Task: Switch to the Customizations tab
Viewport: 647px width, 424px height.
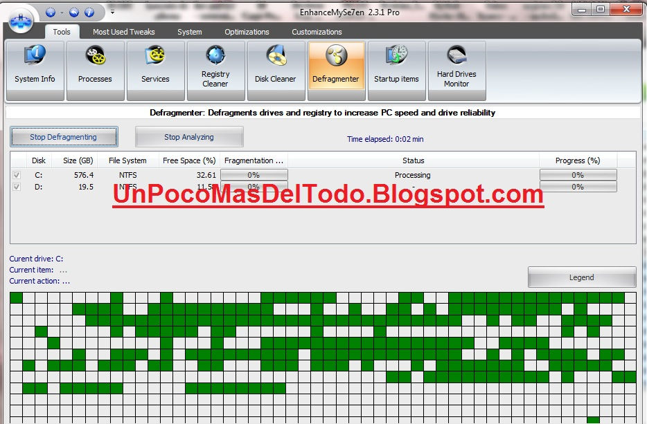Action: pos(317,32)
